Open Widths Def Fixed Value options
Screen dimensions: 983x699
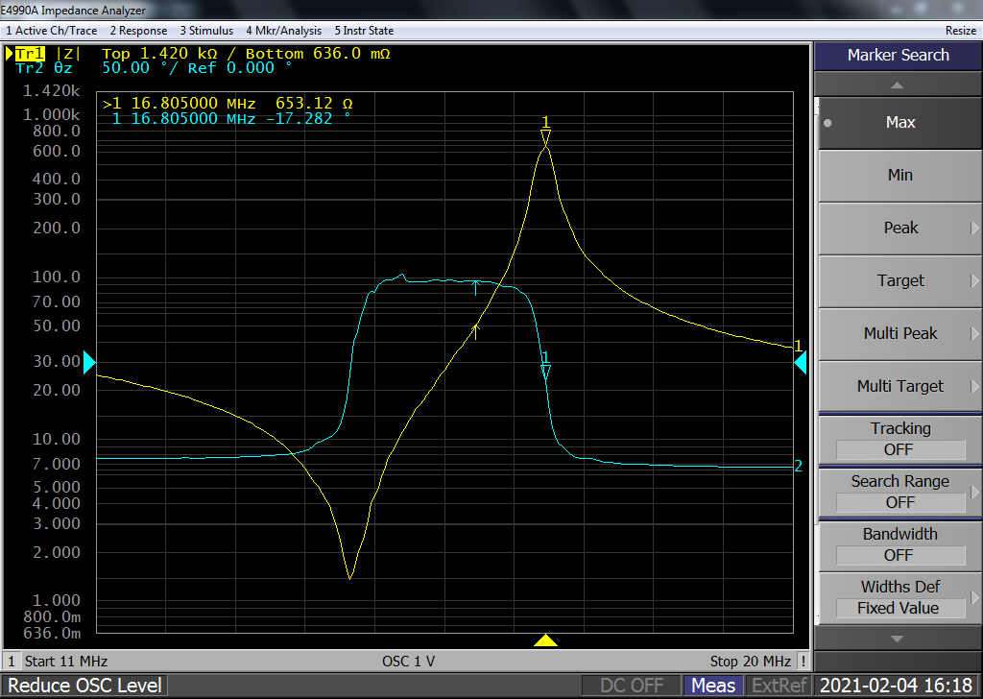tap(899, 598)
